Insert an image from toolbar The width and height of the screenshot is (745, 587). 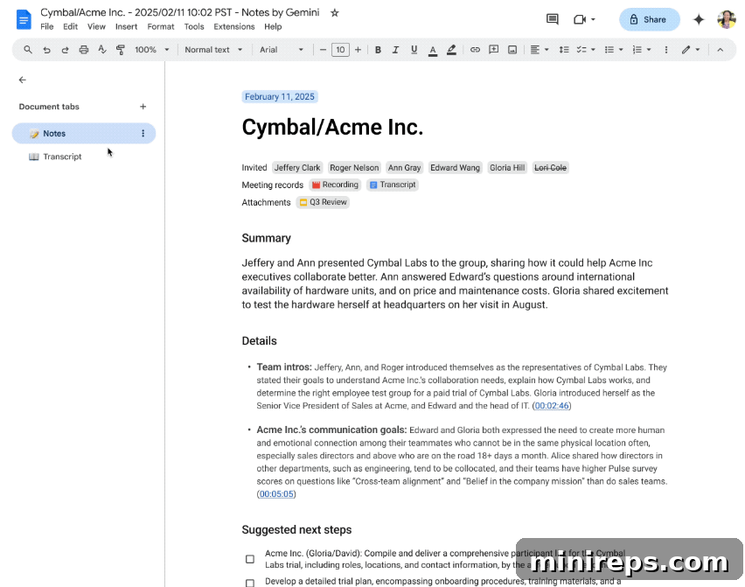(512, 50)
